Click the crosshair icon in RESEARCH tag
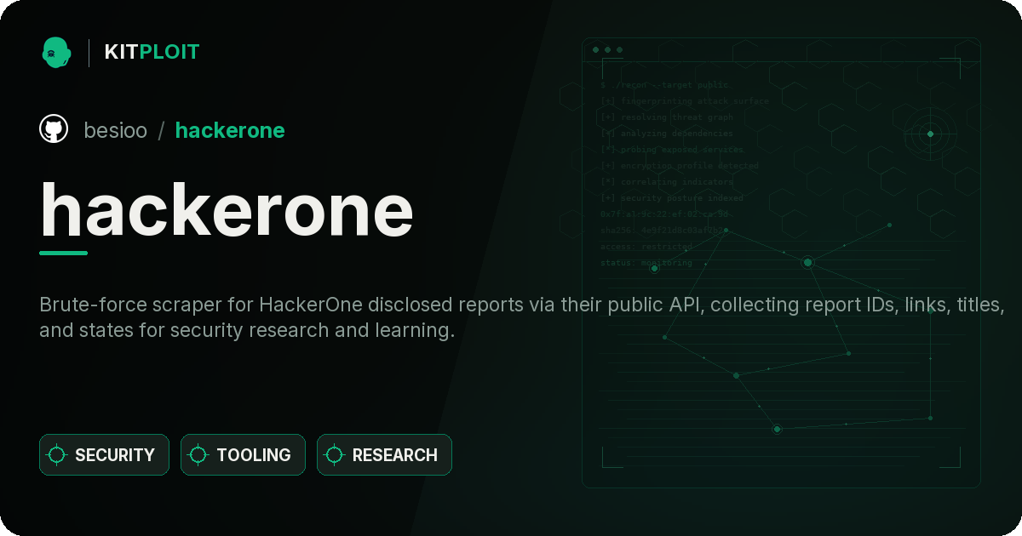 pos(335,455)
